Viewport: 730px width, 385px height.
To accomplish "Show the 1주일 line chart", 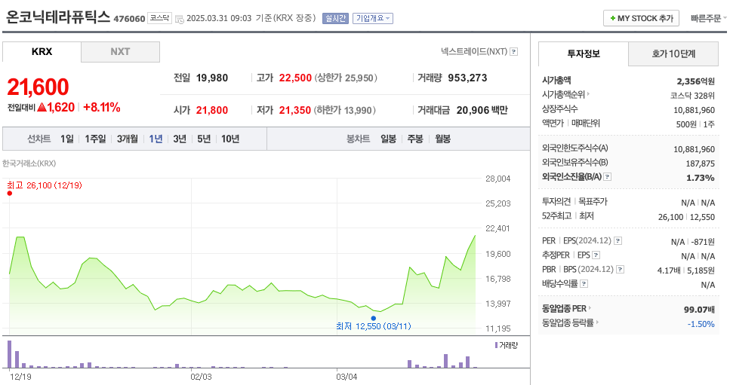I will coord(95,139).
